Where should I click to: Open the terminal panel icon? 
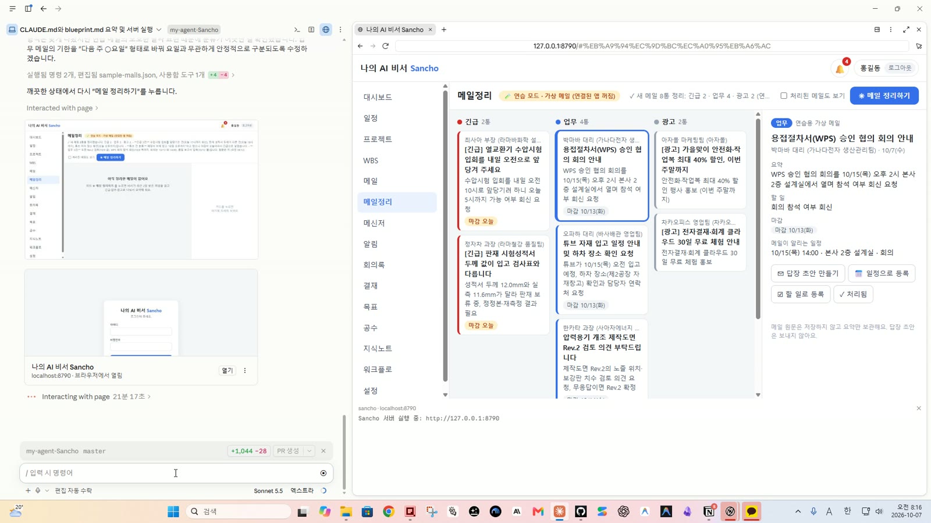pyautogui.click(x=297, y=30)
